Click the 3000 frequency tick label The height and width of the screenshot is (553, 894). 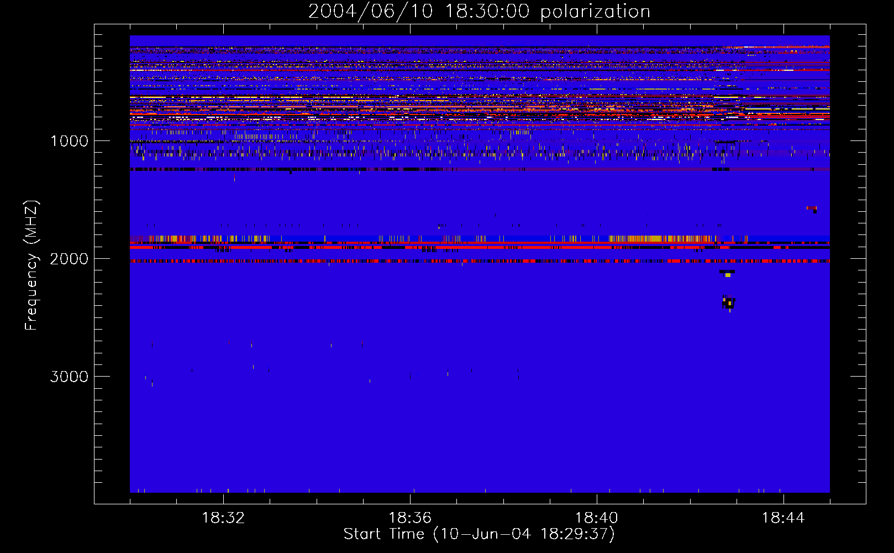(x=69, y=377)
